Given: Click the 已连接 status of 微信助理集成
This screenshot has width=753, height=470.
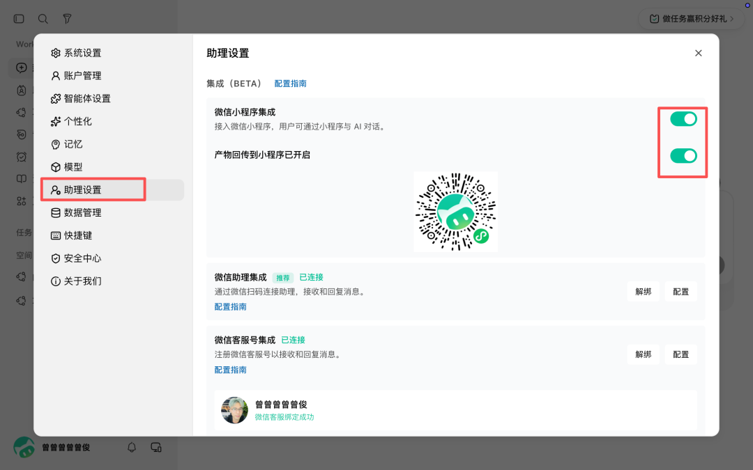Looking at the screenshot, I should coord(311,277).
